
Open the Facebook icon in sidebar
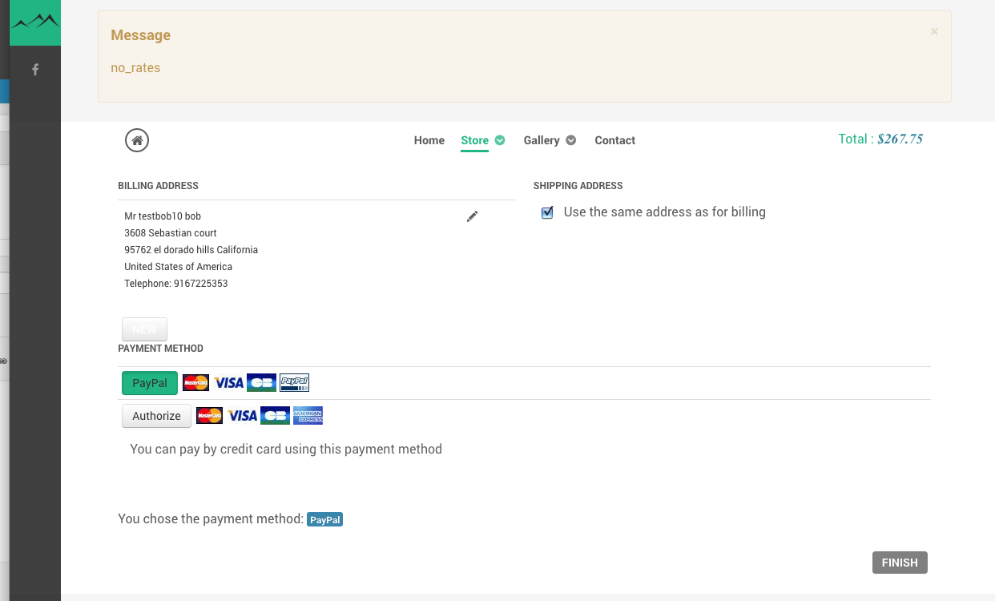[35, 70]
